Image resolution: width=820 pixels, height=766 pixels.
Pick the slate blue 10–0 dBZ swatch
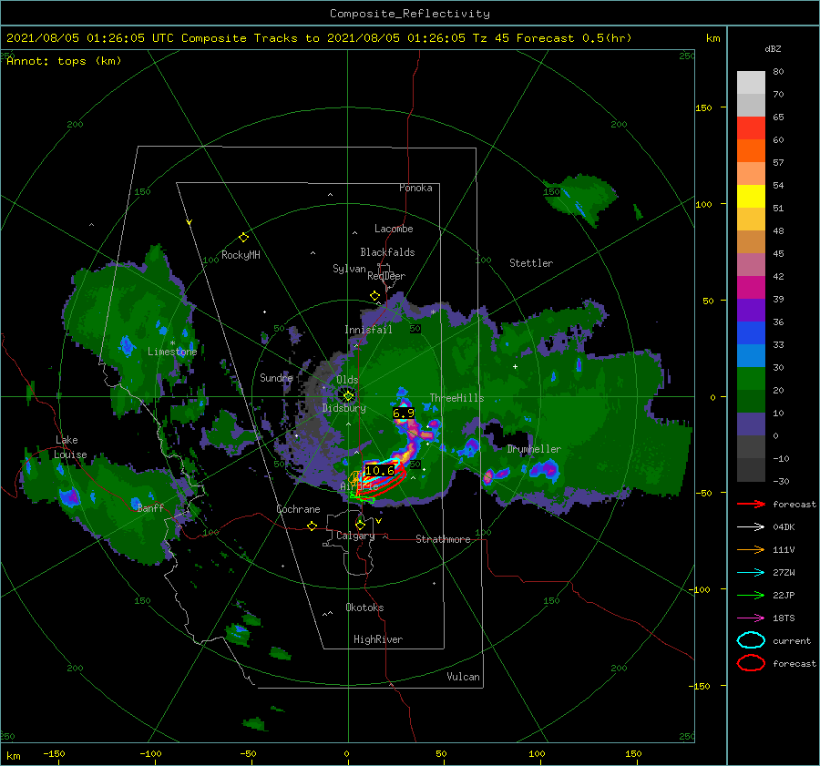[x=751, y=424]
